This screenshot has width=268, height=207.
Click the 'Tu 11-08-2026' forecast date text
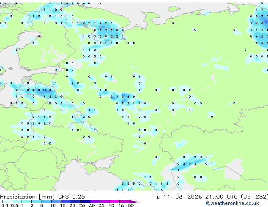tap(178, 197)
